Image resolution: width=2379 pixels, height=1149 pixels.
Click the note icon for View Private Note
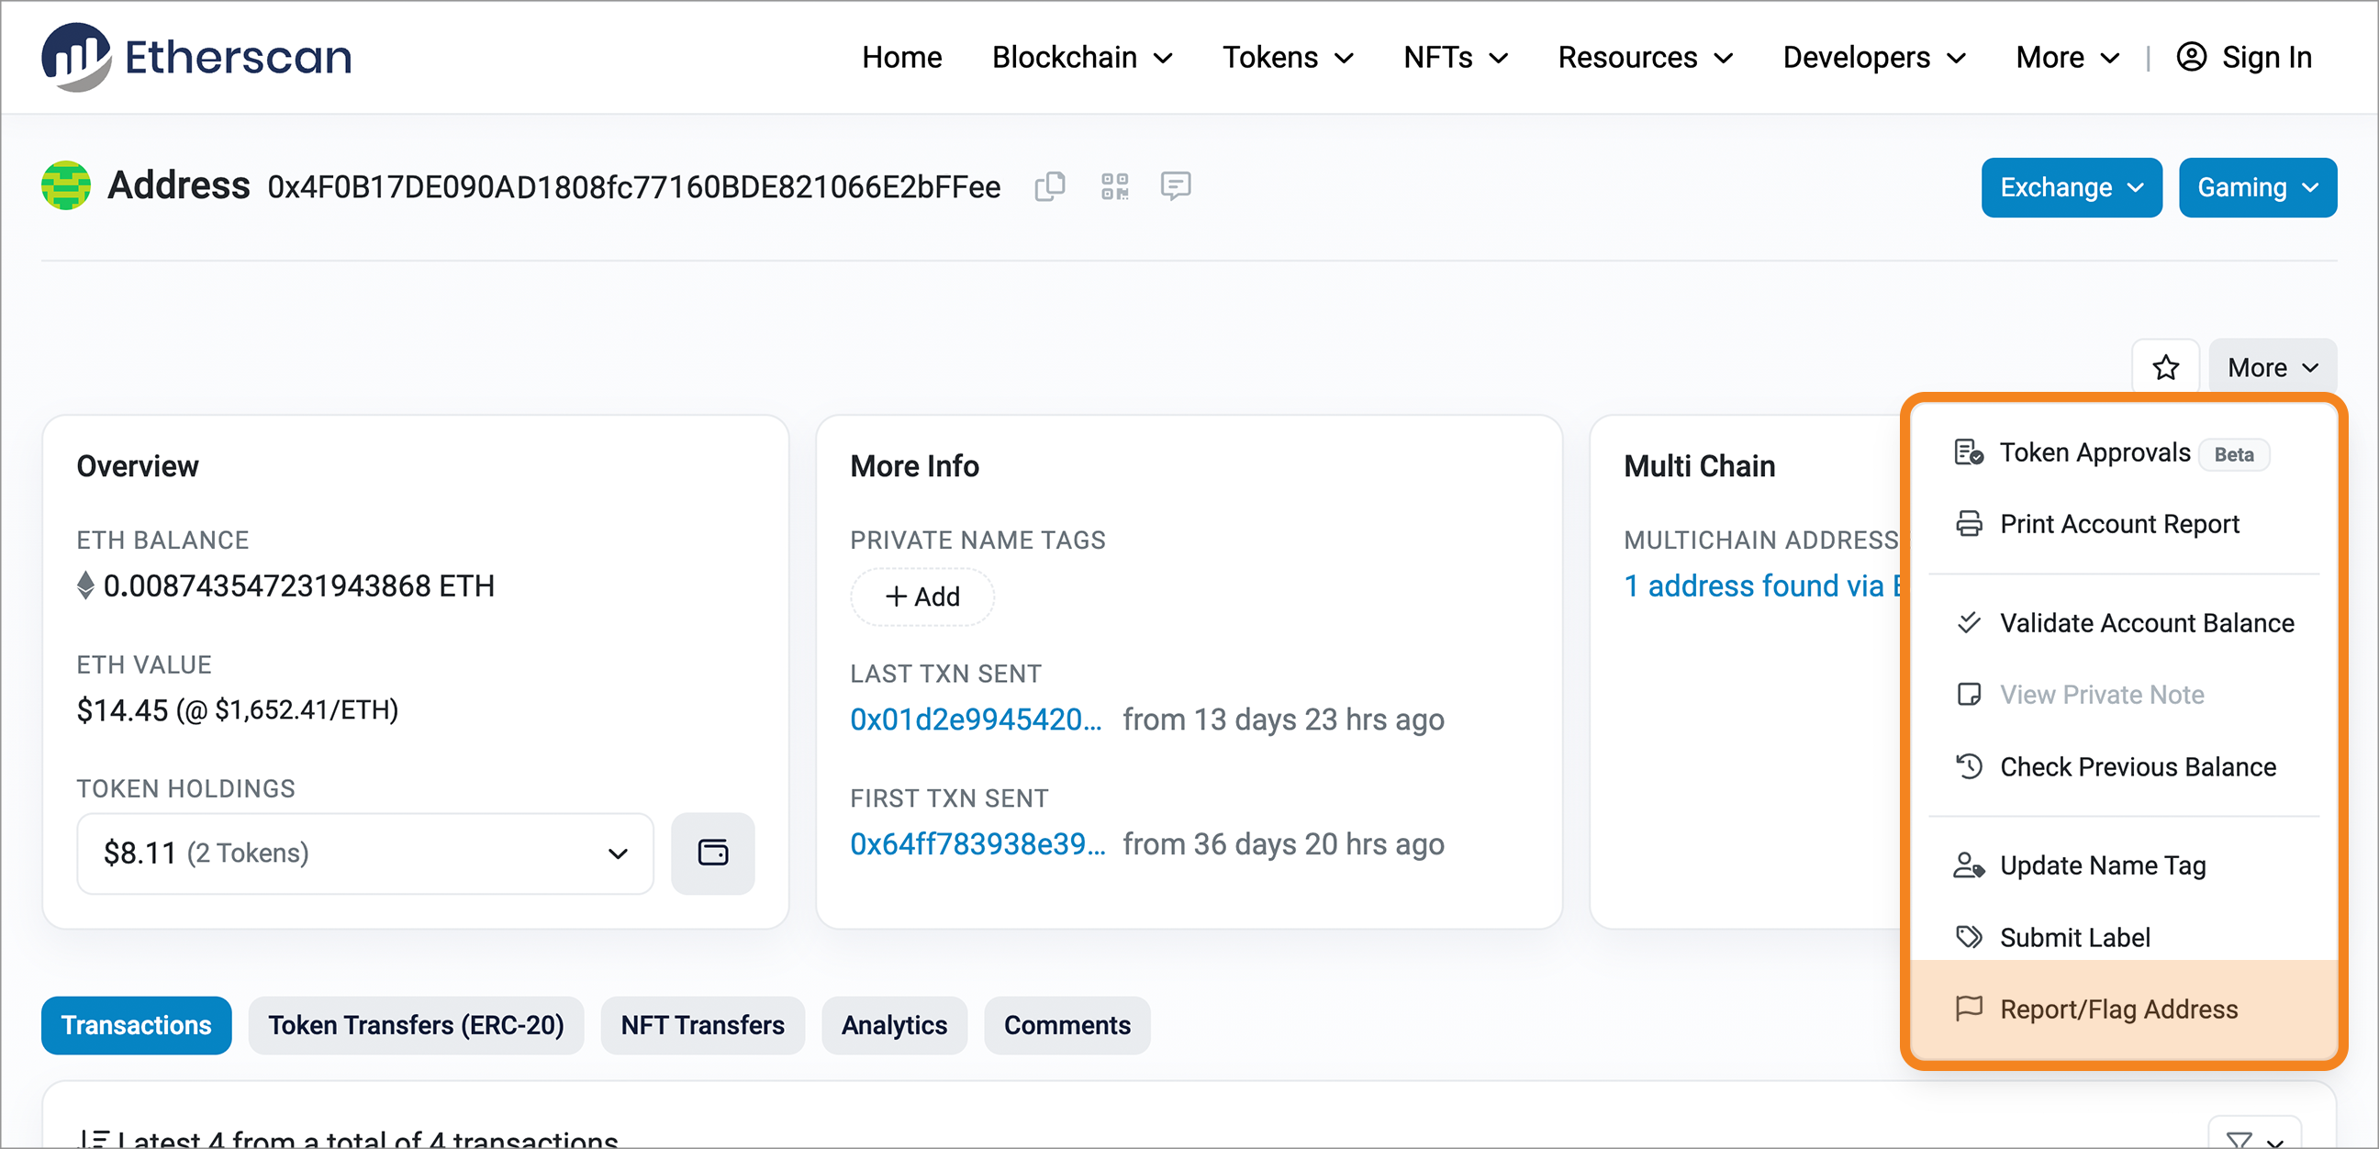[x=1968, y=695]
